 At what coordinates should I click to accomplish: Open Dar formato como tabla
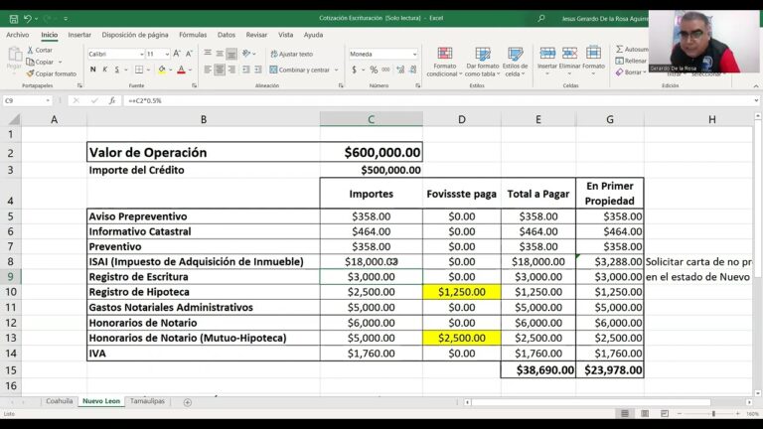(x=482, y=62)
